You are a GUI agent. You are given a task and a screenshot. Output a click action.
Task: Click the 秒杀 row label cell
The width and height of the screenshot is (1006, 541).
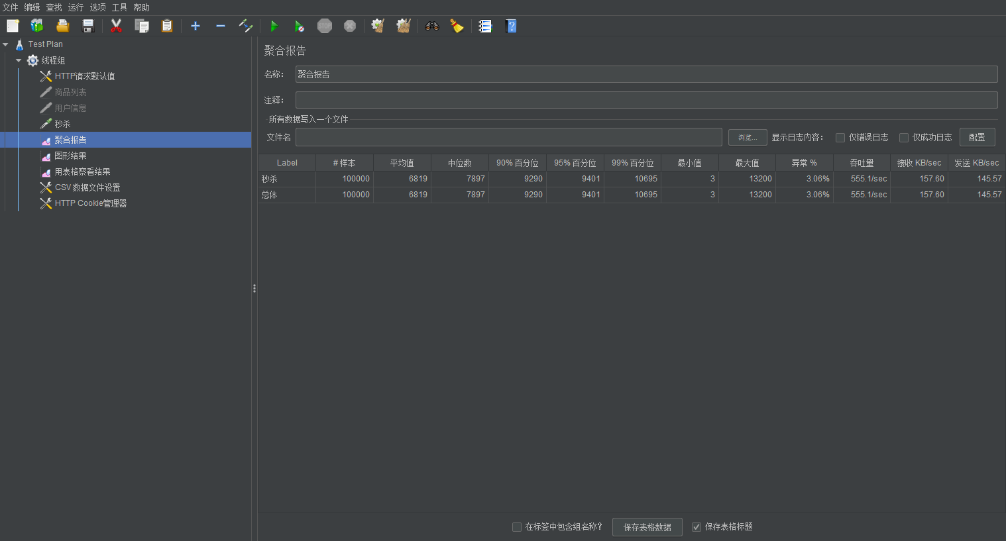(x=287, y=179)
